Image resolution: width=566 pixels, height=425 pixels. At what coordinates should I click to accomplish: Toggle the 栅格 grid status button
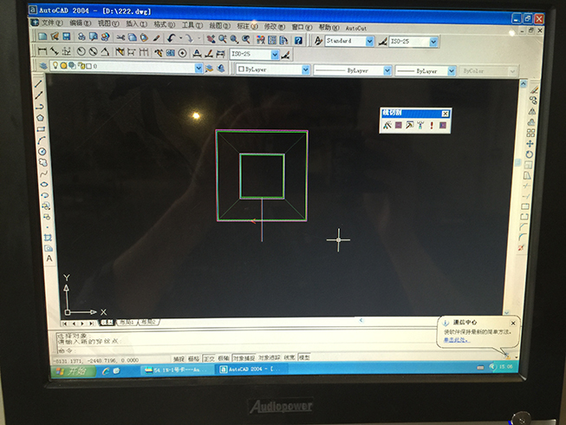(193, 357)
